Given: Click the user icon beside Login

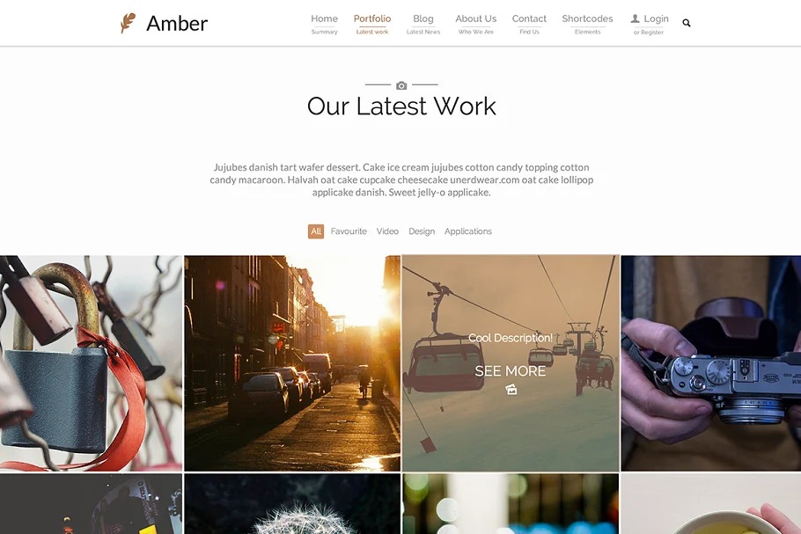Looking at the screenshot, I should click(635, 18).
